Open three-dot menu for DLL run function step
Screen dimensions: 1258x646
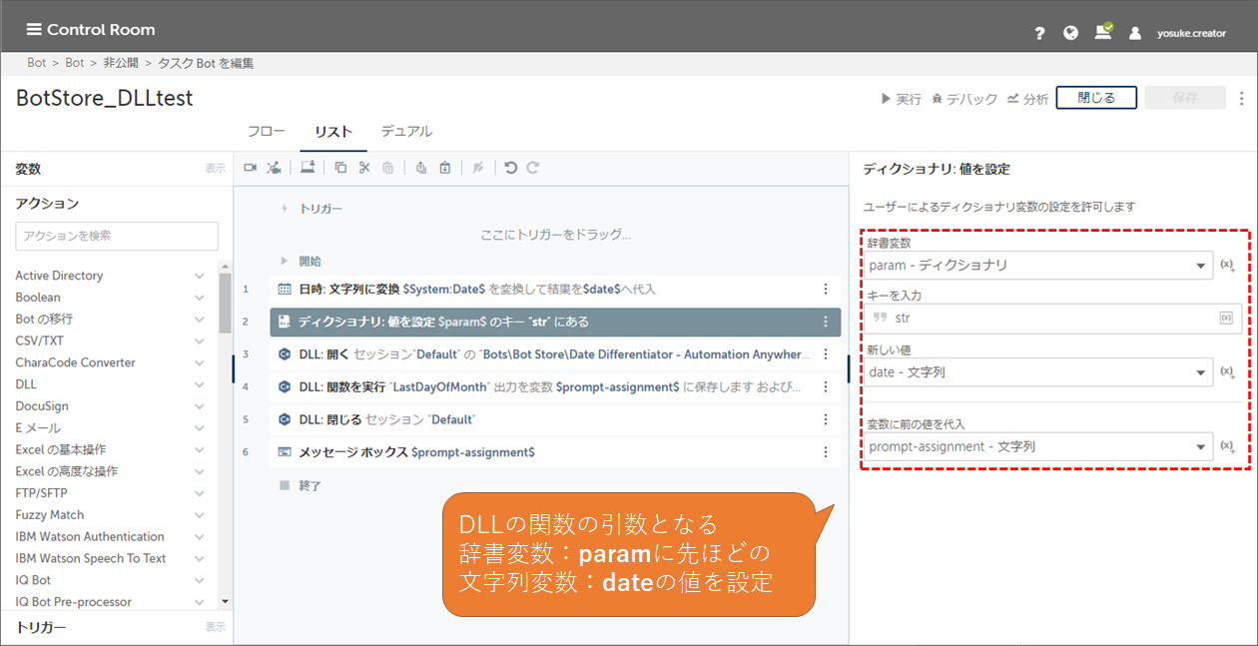point(826,386)
